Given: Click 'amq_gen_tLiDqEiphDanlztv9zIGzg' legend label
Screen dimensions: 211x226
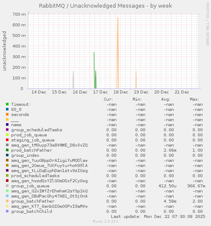Looking at the screenshot, I should coord(49,171).
